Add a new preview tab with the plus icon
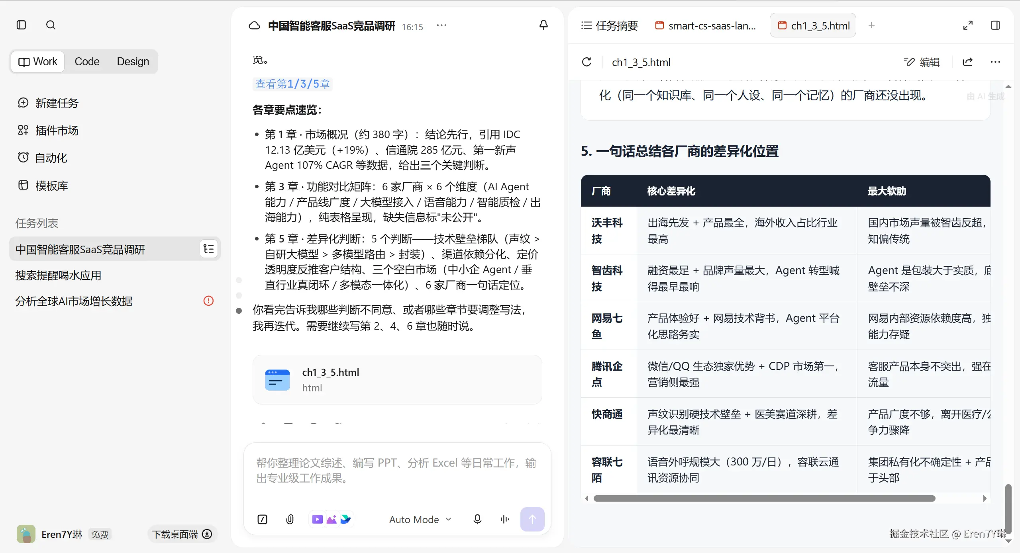 871,25
